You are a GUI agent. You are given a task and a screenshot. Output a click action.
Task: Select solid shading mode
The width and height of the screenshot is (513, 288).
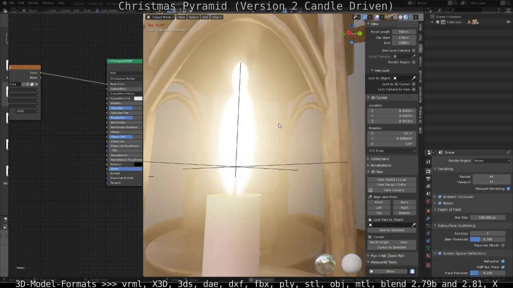pos(401,17)
